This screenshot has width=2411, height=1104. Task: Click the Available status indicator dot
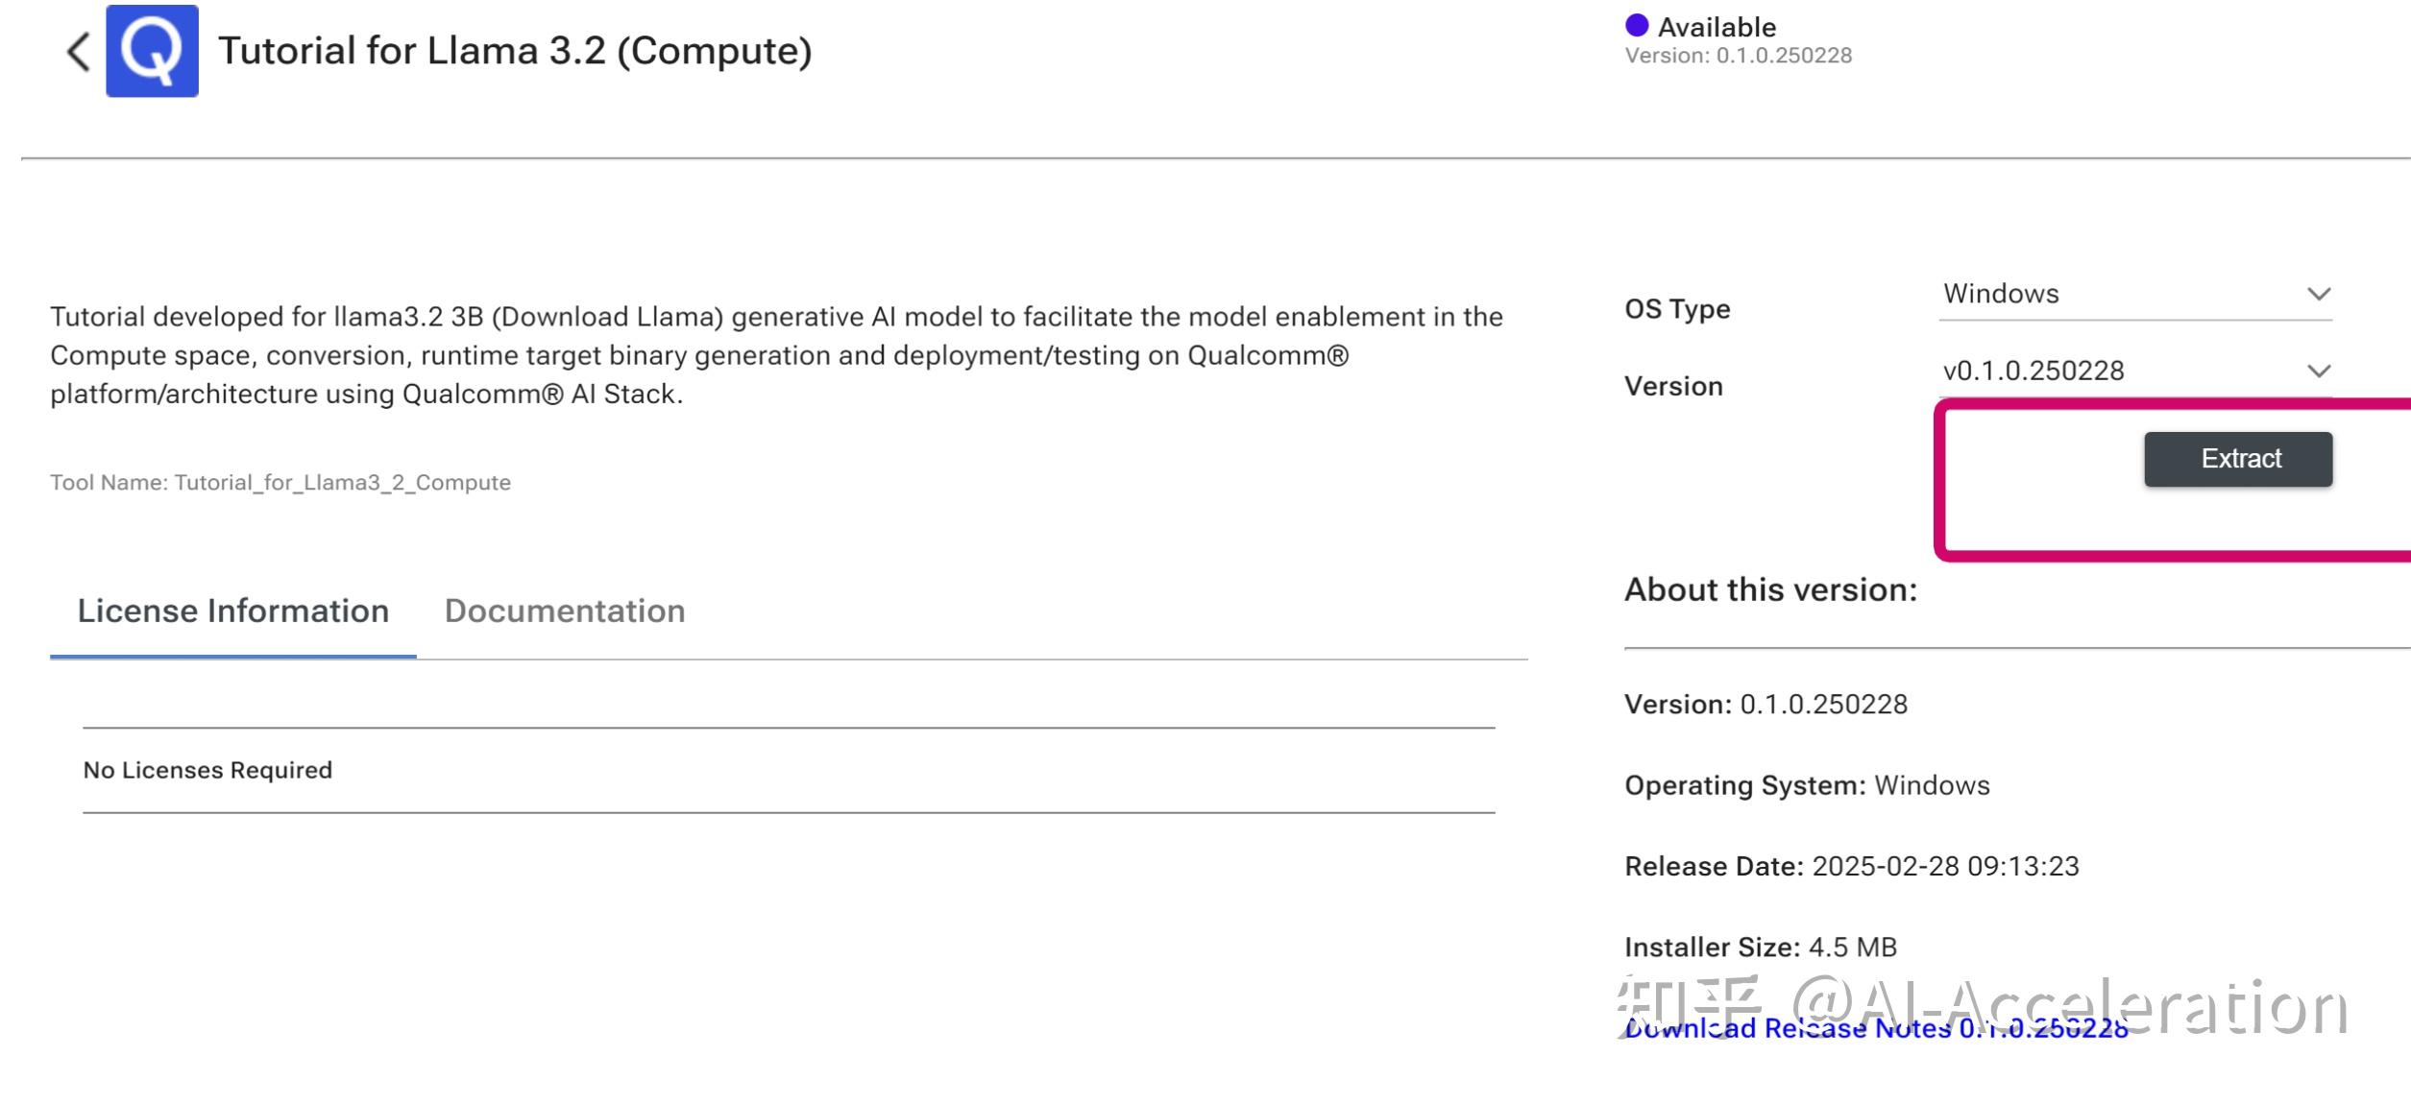1637,25
